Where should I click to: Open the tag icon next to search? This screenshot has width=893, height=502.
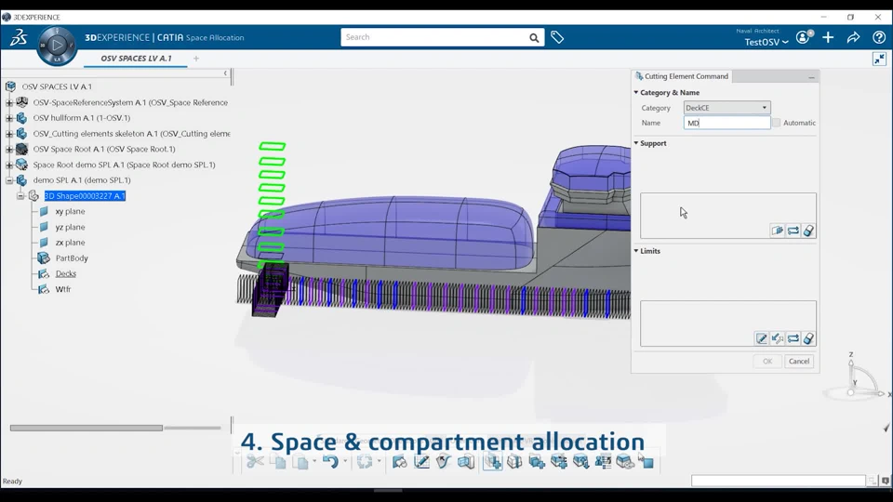tap(557, 37)
